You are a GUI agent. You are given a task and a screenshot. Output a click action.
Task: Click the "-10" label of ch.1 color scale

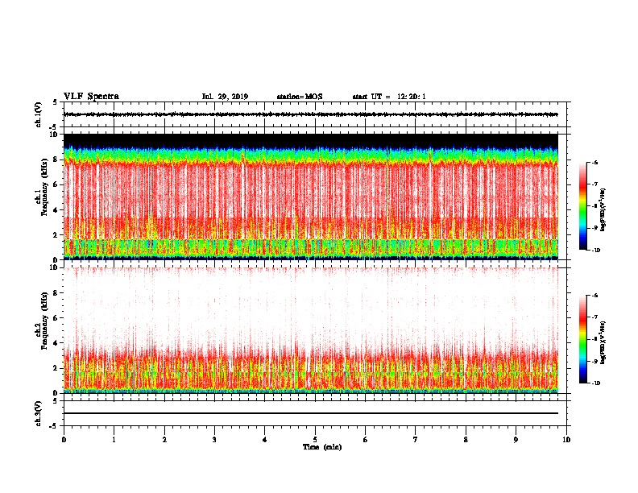coord(595,251)
